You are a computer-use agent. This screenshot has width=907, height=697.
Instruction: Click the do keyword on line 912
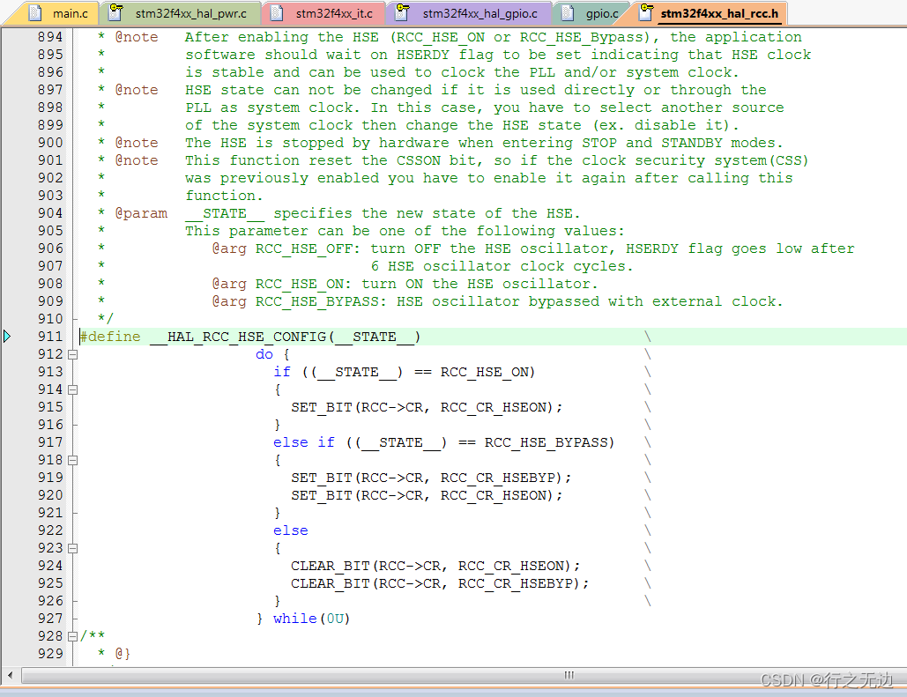pyautogui.click(x=264, y=354)
